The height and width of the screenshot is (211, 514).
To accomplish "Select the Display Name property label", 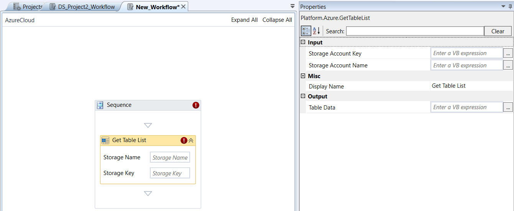I will pyautogui.click(x=326, y=87).
